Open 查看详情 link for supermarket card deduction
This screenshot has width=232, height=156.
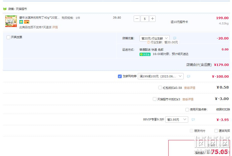[188, 99]
